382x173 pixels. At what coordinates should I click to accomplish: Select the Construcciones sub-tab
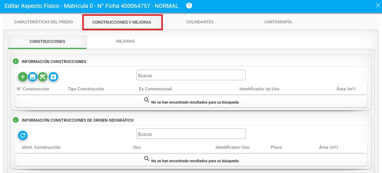coord(47,42)
